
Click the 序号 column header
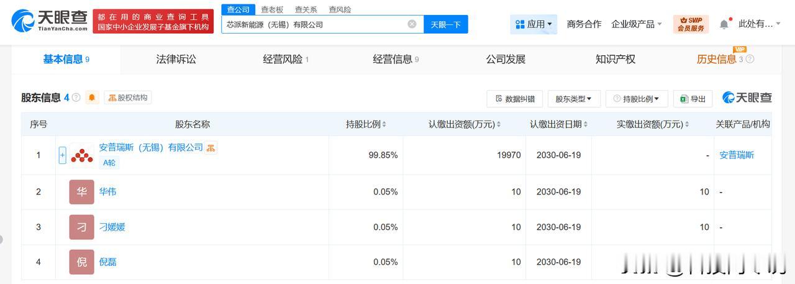[39, 124]
